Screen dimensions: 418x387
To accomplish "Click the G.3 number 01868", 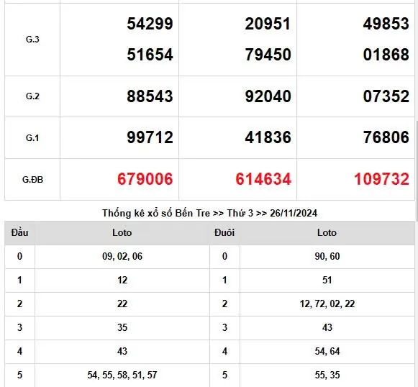I will point(386,55).
